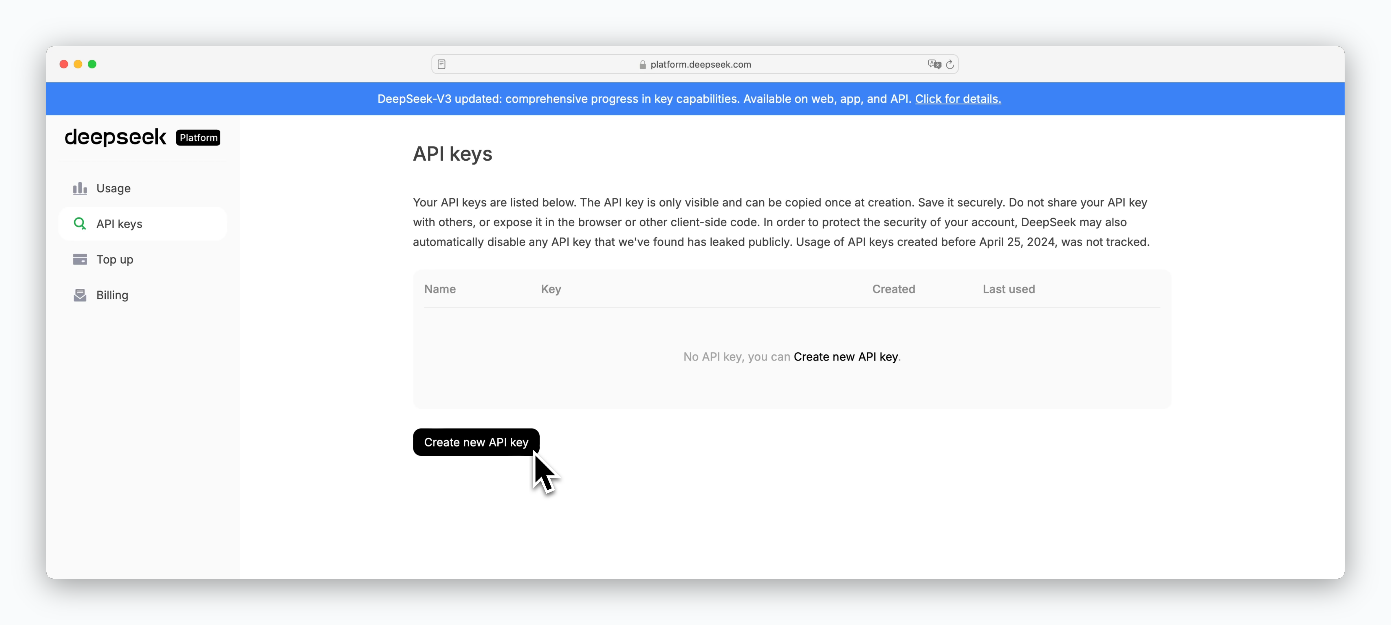Click the Name column header

pos(440,289)
